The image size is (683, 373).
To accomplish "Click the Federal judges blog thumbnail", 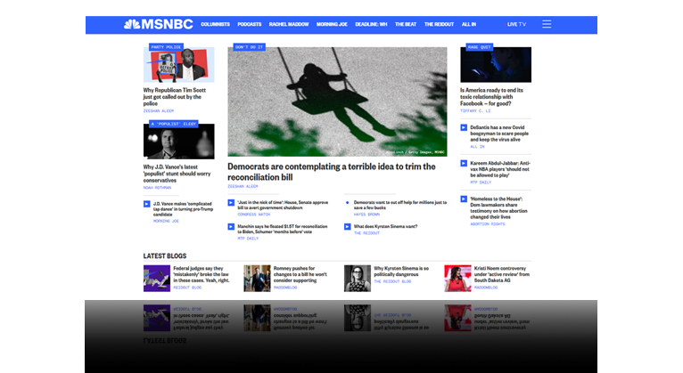I will pos(157,279).
